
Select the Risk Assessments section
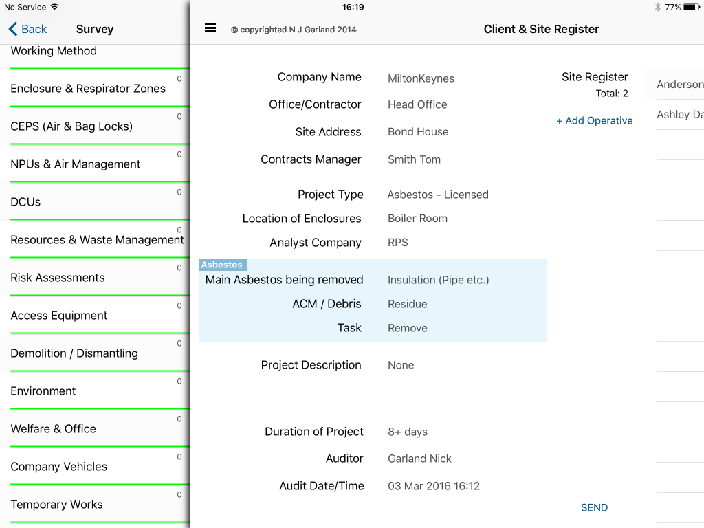pos(95,277)
